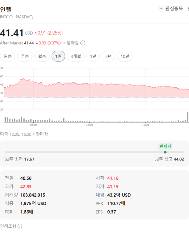This screenshot has height=233, width=189.
Task: Click the 고가 value 42.83
Action: pyautogui.click(x=26, y=187)
